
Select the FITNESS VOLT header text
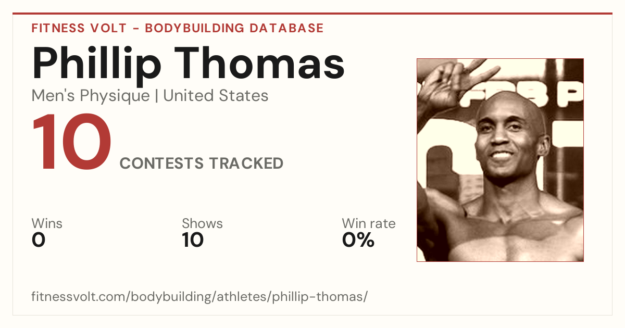point(79,28)
